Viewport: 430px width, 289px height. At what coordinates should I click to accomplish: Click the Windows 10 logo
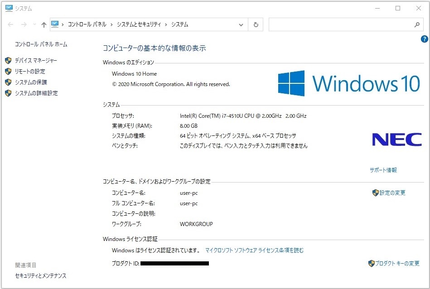tap(349, 83)
